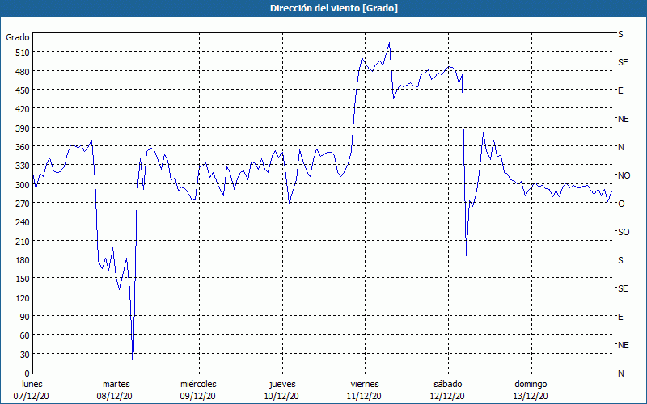
Task: Click the '0' y-axis value
Action: click(27, 373)
